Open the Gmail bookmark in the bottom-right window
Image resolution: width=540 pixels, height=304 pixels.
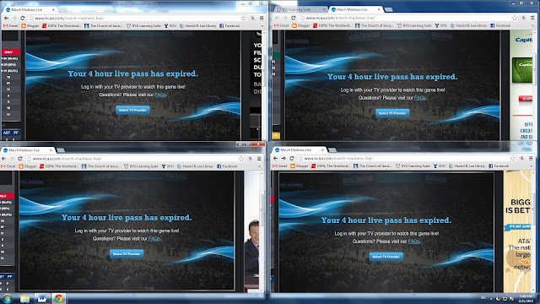tap(280, 166)
